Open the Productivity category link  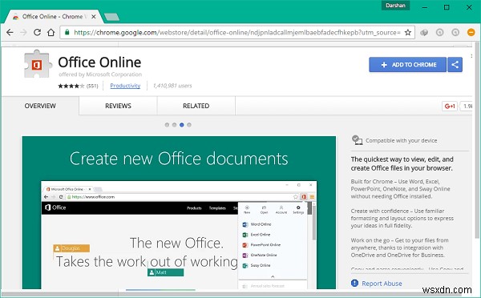click(x=125, y=86)
